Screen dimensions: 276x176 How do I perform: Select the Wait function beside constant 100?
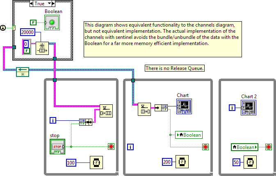(x=96, y=162)
